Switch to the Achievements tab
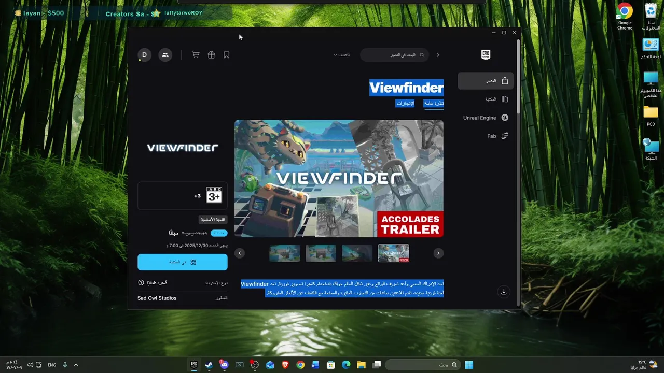The height and width of the screenshot is (373, 664). click(x=405, y=103)
